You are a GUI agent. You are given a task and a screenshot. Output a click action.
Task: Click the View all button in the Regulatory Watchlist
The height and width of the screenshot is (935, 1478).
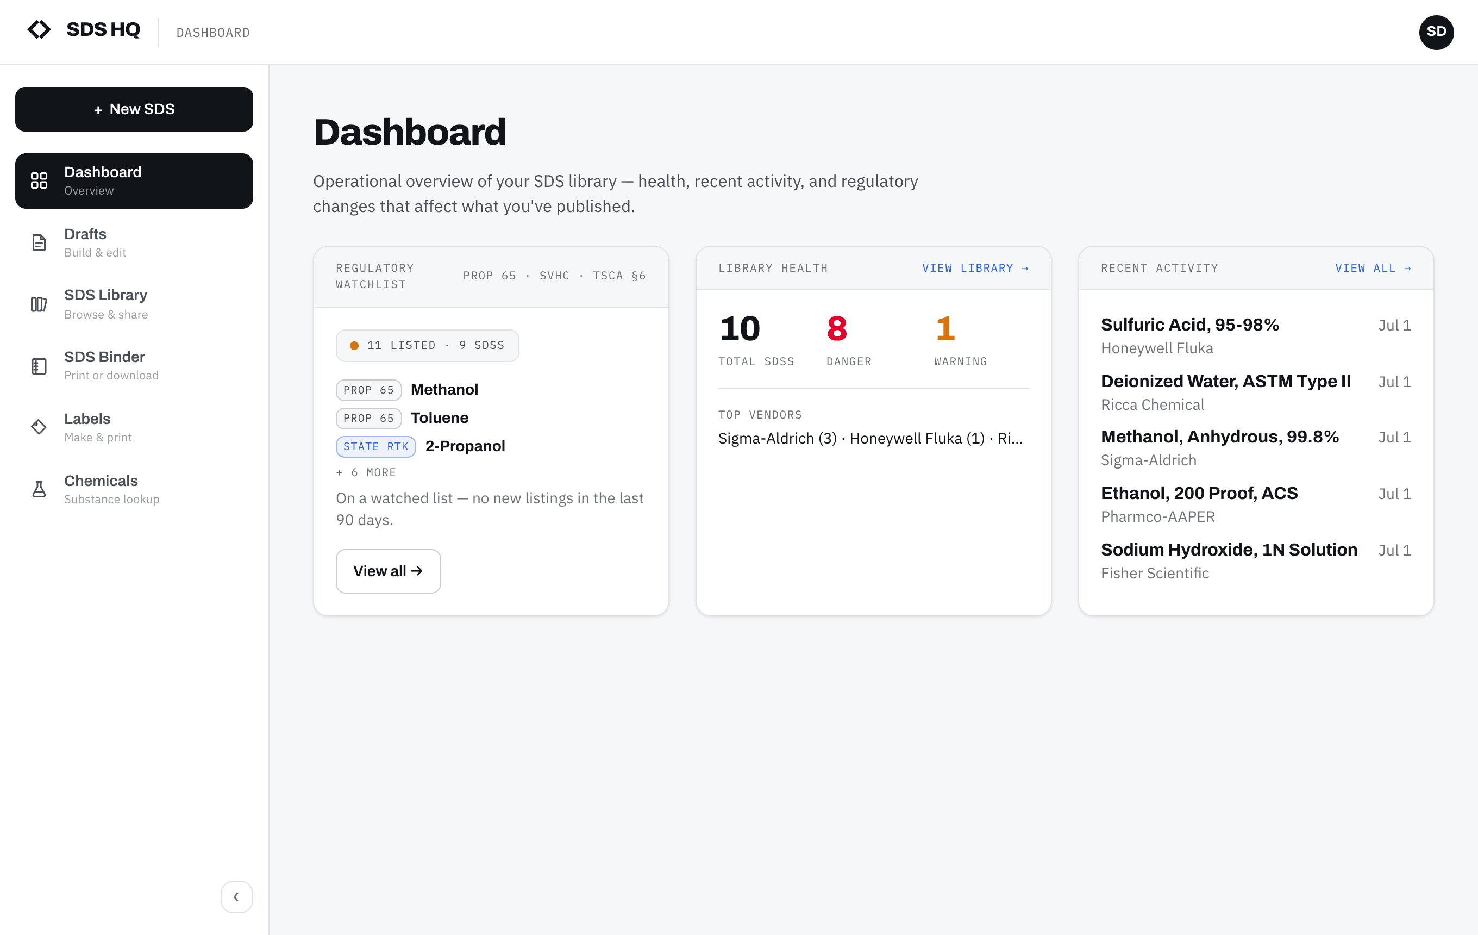[388, 571]
